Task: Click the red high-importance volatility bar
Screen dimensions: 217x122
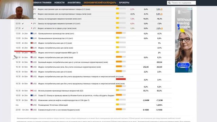Action: pos(121,79)
